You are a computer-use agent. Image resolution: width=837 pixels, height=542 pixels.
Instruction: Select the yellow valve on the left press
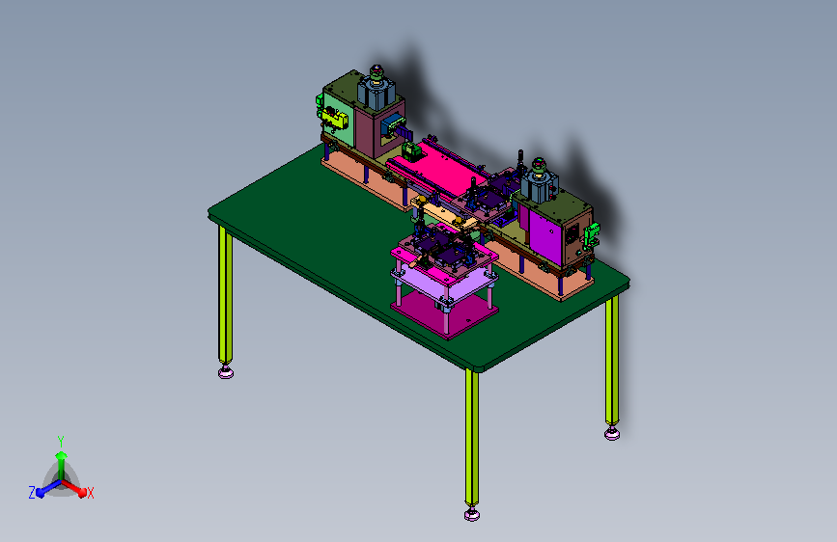(334, 119)
